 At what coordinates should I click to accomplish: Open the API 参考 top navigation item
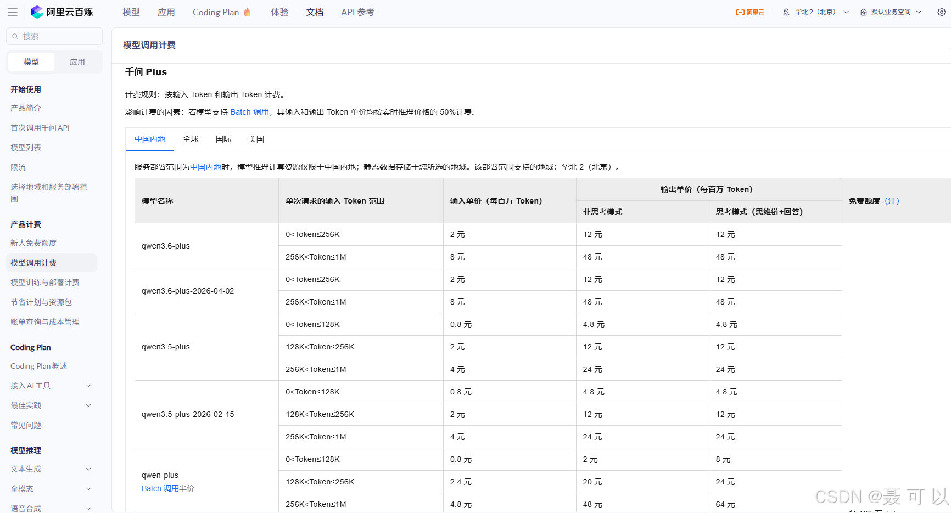357,12
